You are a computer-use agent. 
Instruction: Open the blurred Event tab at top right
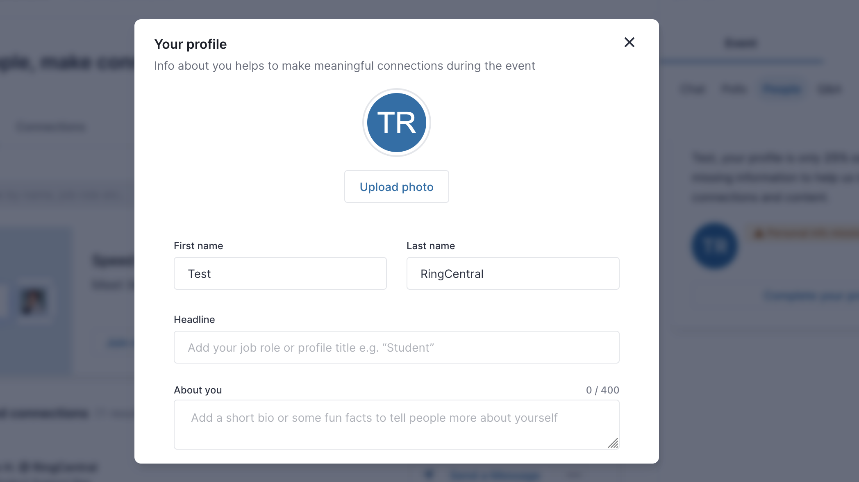(x=741, y=43)
